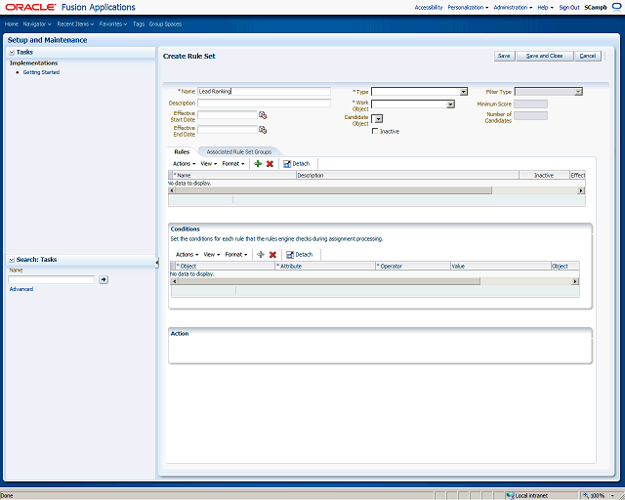Add a new rule with the green plus icon
Screen dimensions: 625x500
pyautogui.click(x=258, y=164)
